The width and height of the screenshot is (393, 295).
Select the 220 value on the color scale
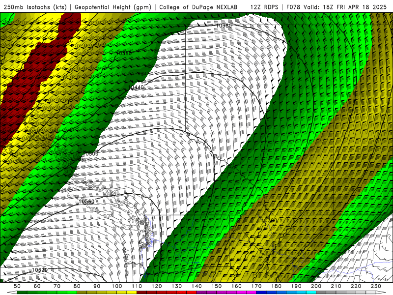click(356, 286)
